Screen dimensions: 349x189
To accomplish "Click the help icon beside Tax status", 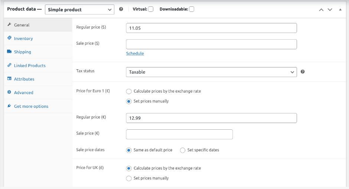I will [303, 72].
